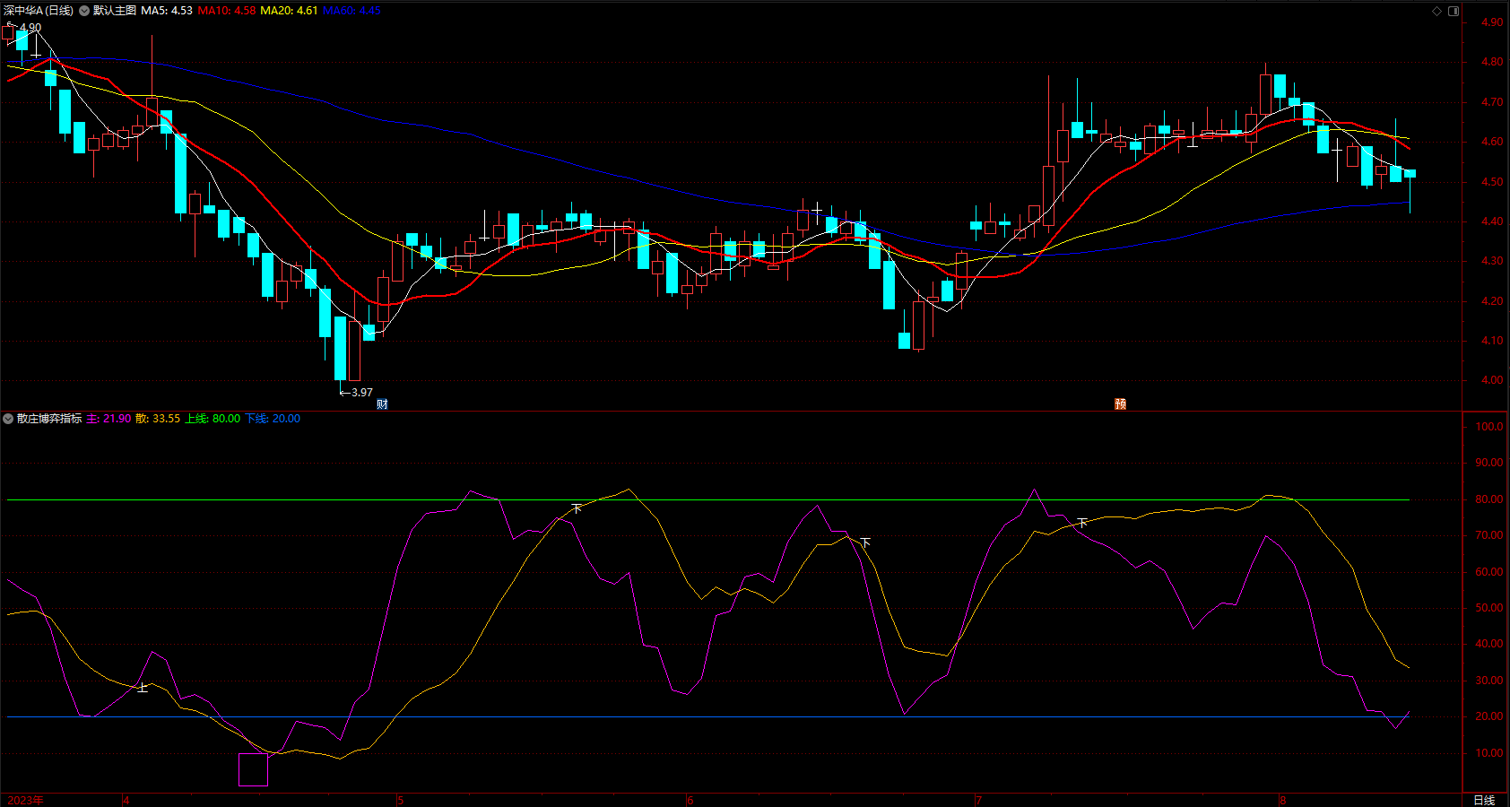The height and width of the screenshot is (807, 1510).
Task: Click the 2023年 label on time axis
Action: [25, 800]
